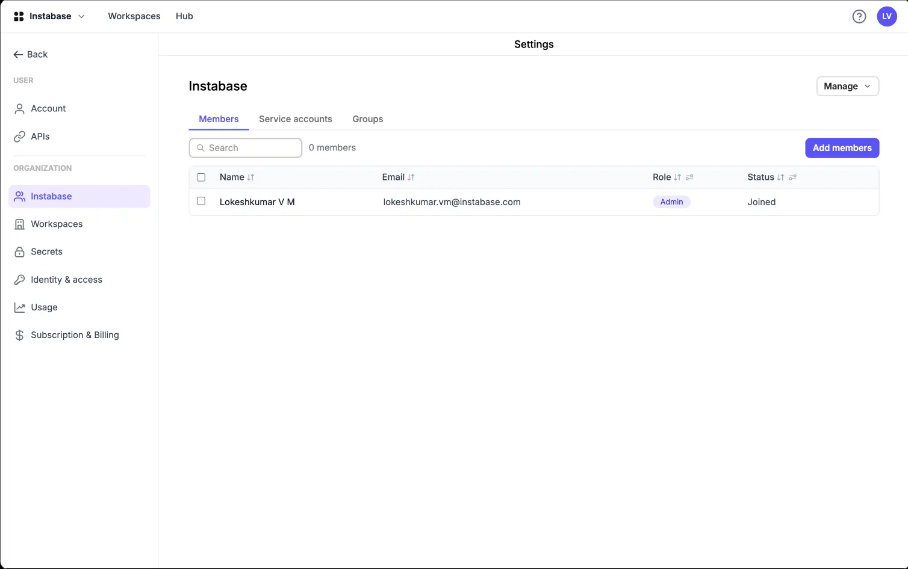Open the help question mark icon
Screen dimensions: 908x569
[859, 16]
